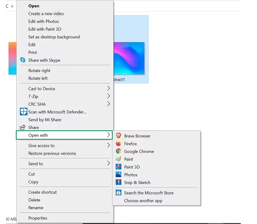Click the partially hidden gradient thumbnail
The height and width of the screenshot is (224, 257).
tap(12, 58)
